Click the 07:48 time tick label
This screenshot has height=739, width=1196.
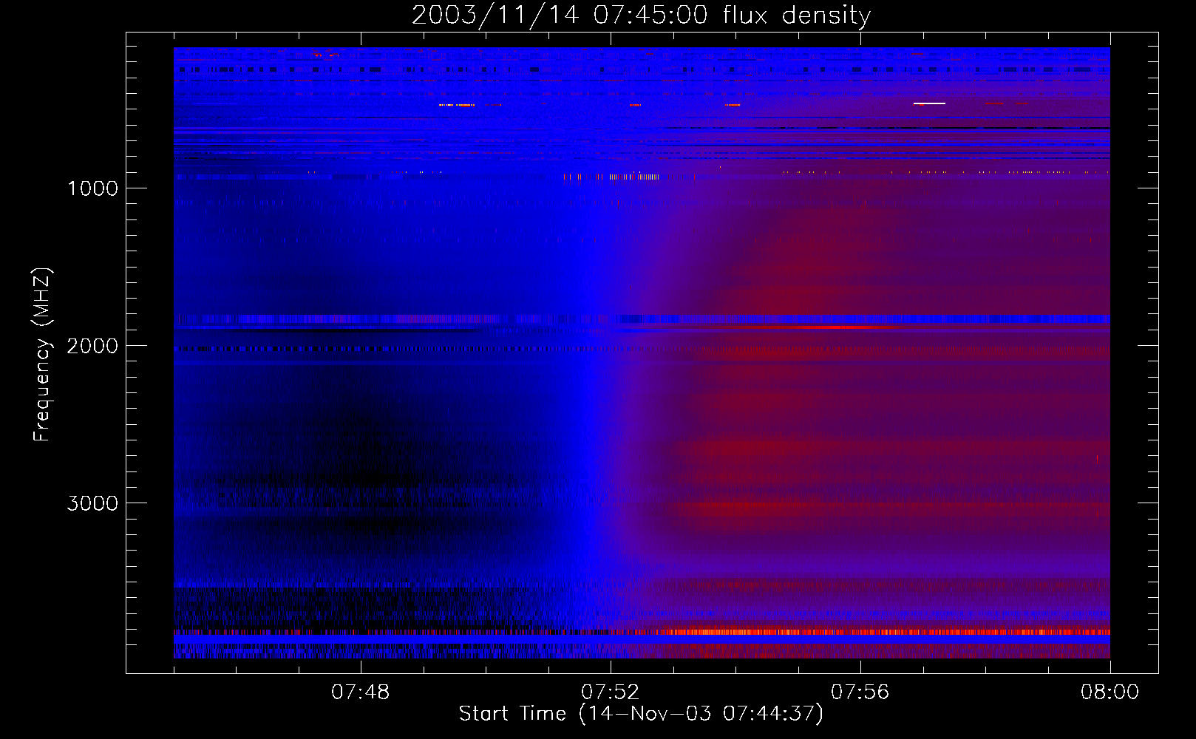361,692
